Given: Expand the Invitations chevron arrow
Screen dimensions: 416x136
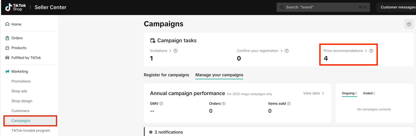Looking at the screenshot, I should tap(170, 51).
